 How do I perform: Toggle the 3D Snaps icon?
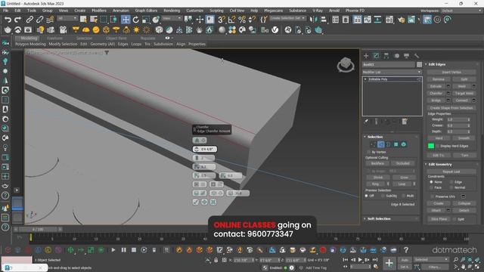(221, 20)
